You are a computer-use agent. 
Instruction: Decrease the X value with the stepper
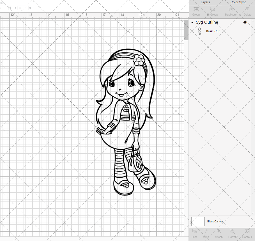10,9
